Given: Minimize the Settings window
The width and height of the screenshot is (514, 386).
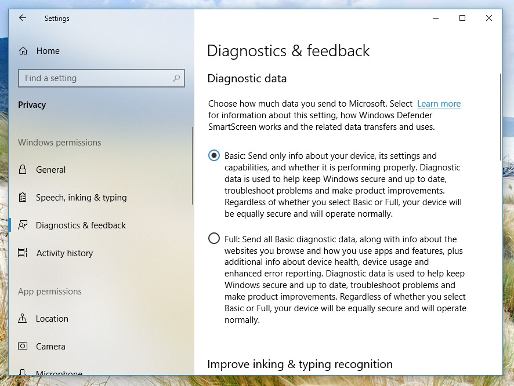Looking at the screenshot, I should (x=436, y=18).
